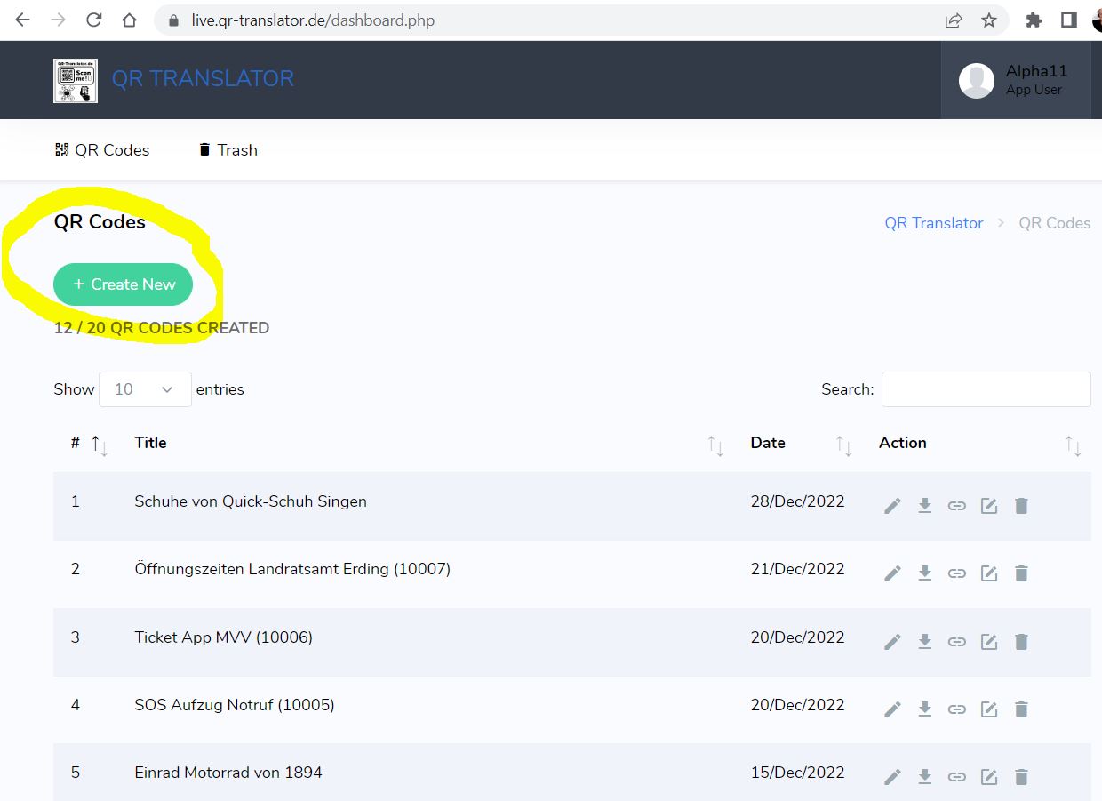The height and width of the screenshot is (801, 1102).
Task: Click the Create New button
Action: click(124, 284)
